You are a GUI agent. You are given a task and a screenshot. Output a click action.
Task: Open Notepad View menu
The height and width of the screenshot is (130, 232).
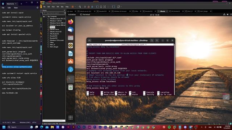[x=16, y=8]
